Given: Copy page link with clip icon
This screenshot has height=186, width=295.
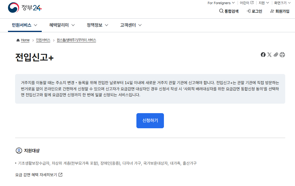Looking at the screenshot, I should (x=276, y=54).
